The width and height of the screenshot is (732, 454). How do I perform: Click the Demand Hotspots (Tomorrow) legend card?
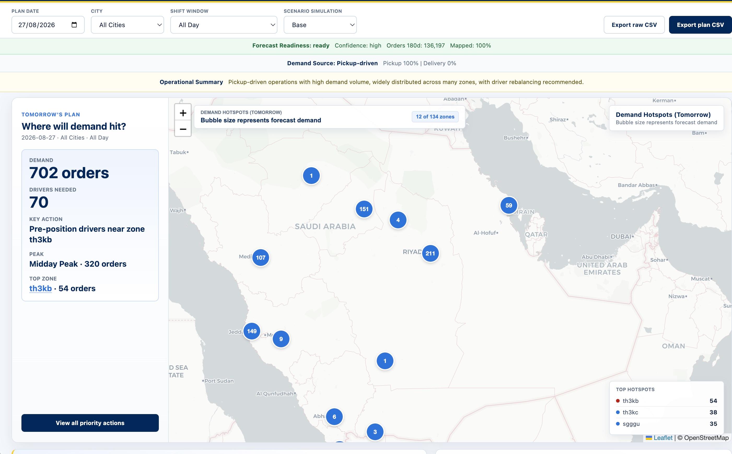point(666,118)
